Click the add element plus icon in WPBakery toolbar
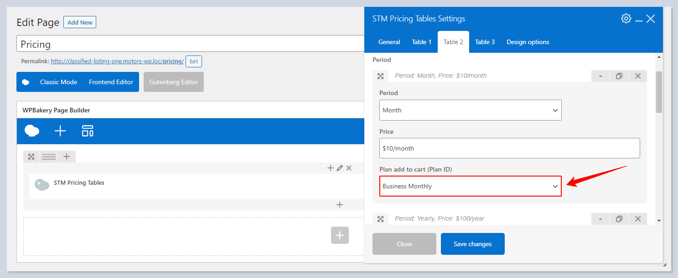The width and height of the screenshot is (678, 278). click(x=60, y=131)
